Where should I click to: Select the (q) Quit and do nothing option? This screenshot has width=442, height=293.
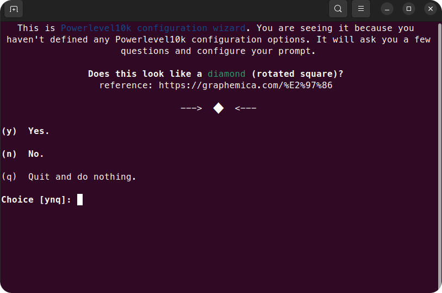pyautogui.click(x=69, y=177)
